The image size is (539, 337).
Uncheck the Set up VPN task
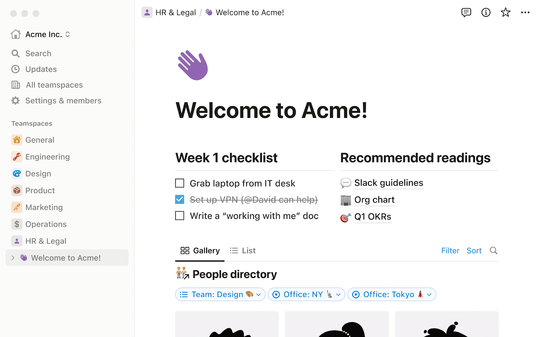180,200
